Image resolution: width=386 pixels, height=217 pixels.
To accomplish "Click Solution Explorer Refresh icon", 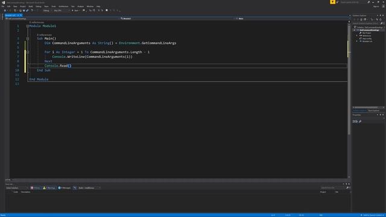I will coord(381,19).
